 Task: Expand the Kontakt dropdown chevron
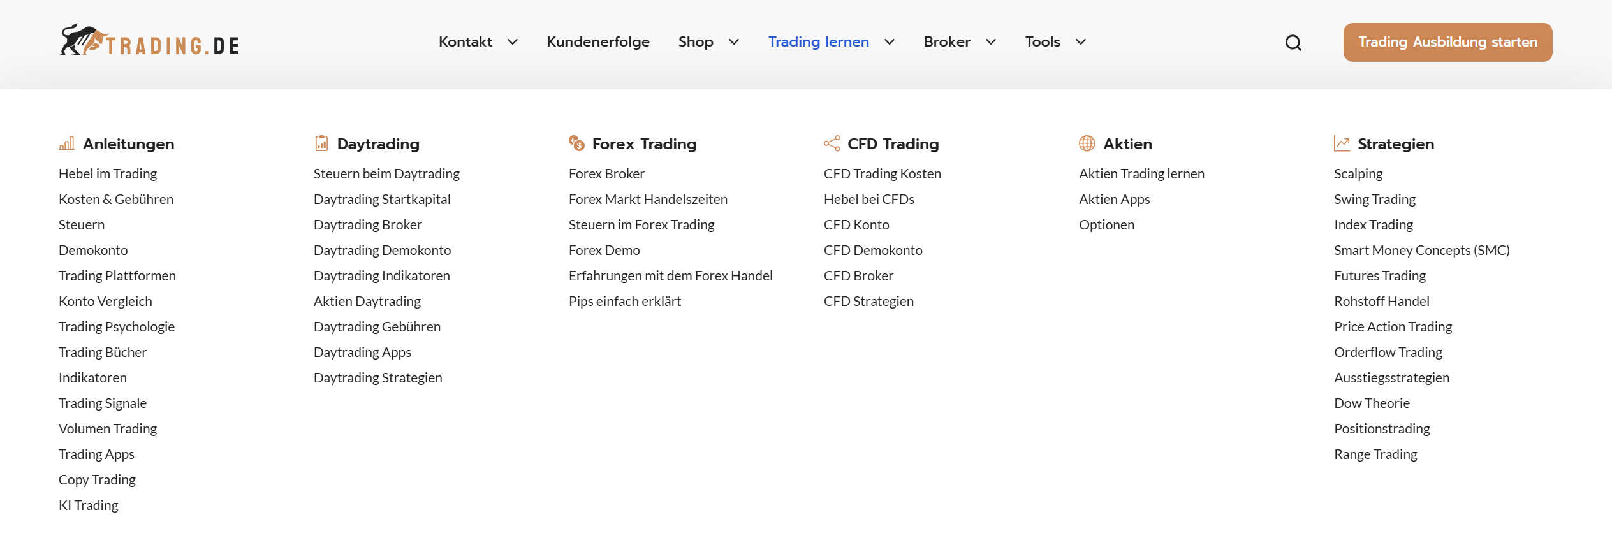pyautogui.click(x=513, y=42)
